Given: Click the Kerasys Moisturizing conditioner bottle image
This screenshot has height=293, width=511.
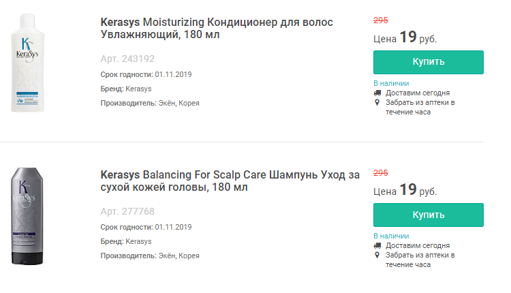Looking at the screenshot, I should 28,62.
